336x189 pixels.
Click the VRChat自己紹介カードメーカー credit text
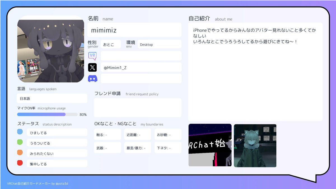(x=38, y=184)
